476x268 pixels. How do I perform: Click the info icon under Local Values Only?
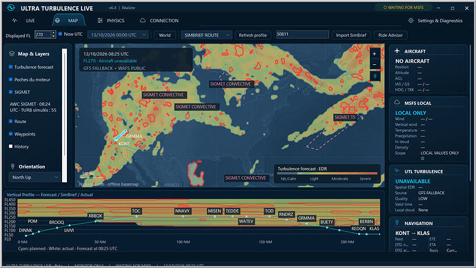tap(422, 158)
